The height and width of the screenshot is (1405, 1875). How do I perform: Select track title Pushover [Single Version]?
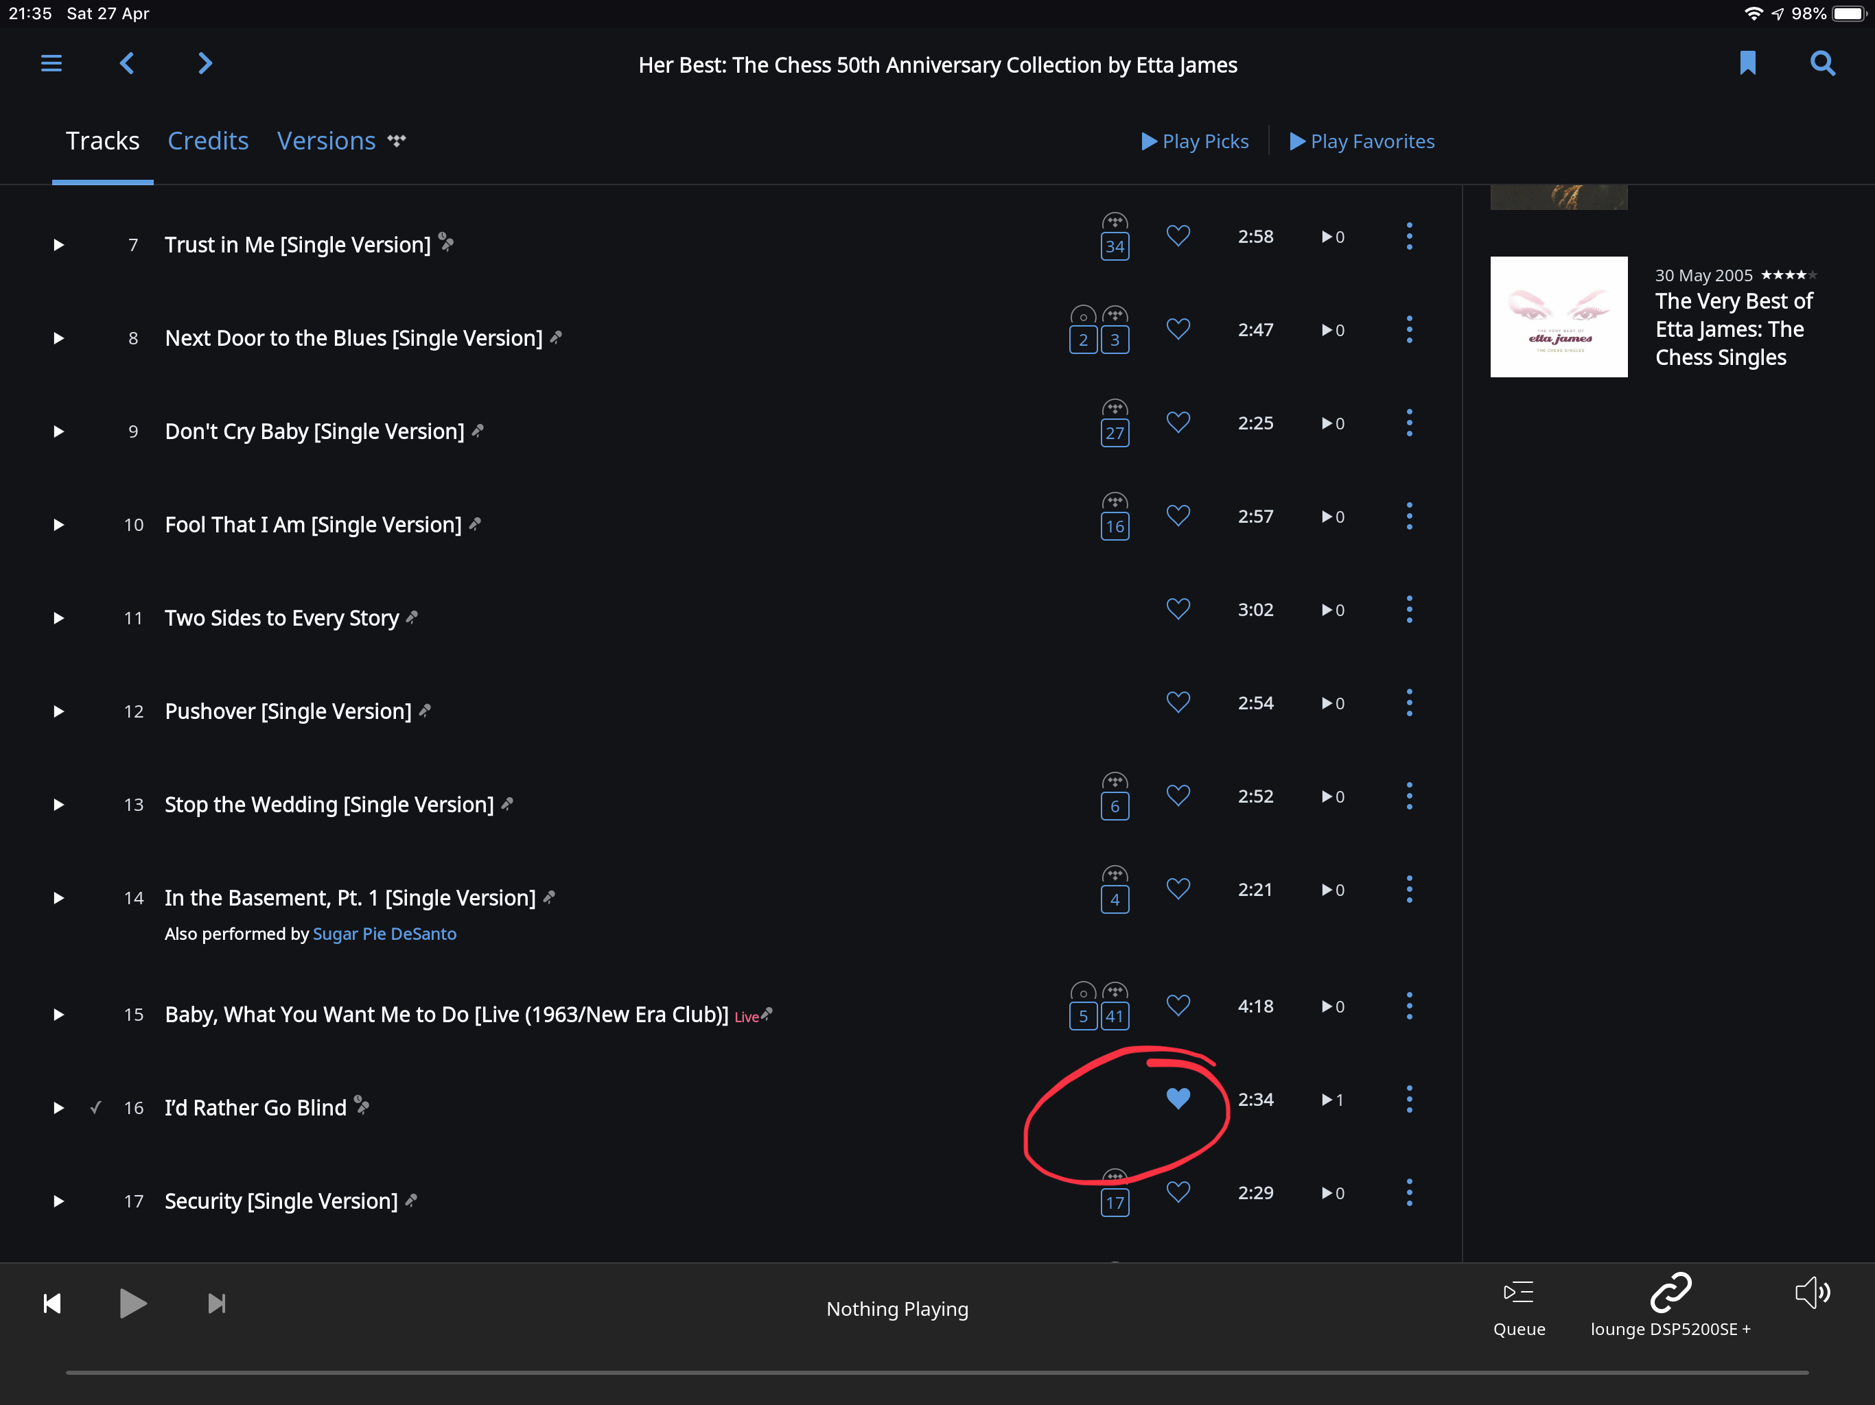[x=288, y=711]
